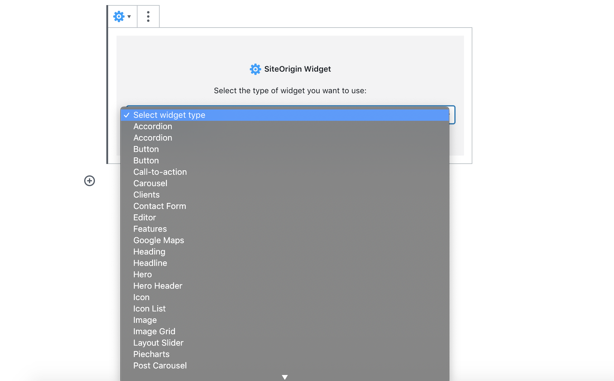
Task: Choose the Editor widget
Action: (145, 217)
